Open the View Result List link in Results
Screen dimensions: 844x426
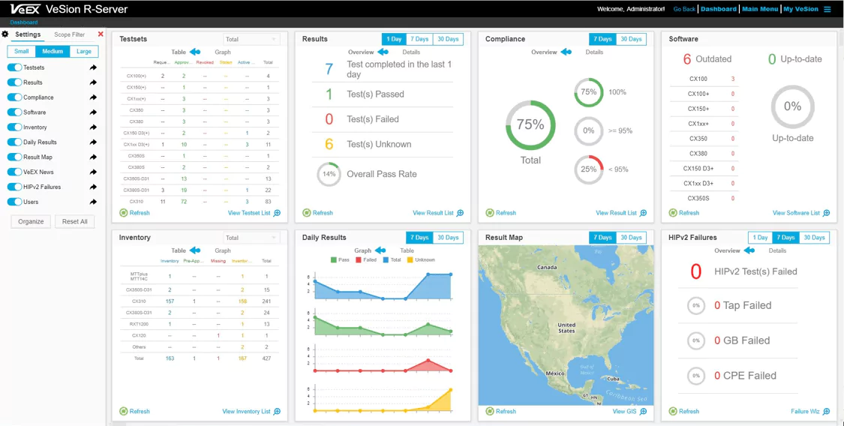(433, 213)
